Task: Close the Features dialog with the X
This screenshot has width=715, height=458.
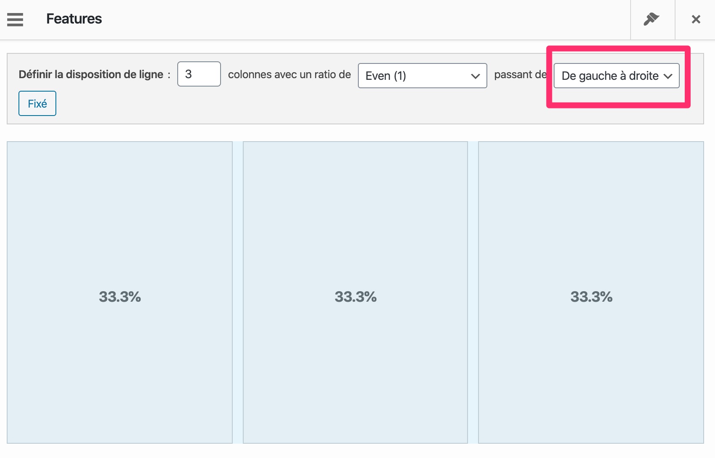Action: point(696,19)
